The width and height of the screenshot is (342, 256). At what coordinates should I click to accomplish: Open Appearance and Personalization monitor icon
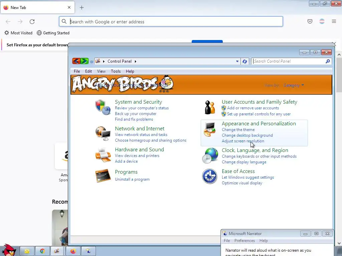click(210, 129)
